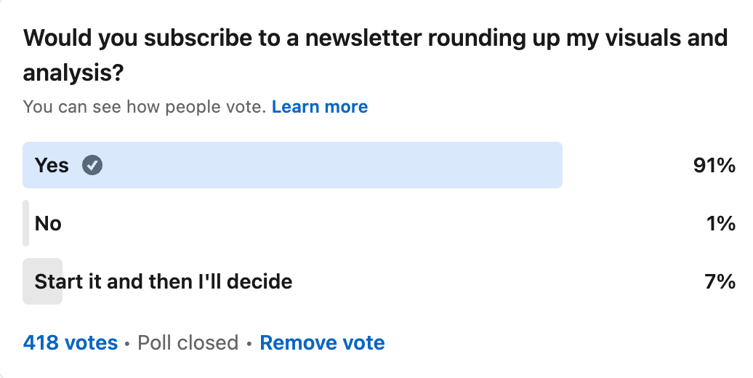This screenshot has height=378, width=753.
Task: Click Remove vote
Action: 322,342
